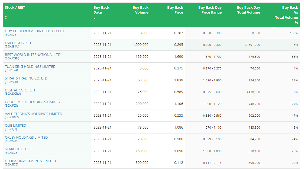Open GLOBAL INVESTMENTS LIMITED link

click(30, 161)
